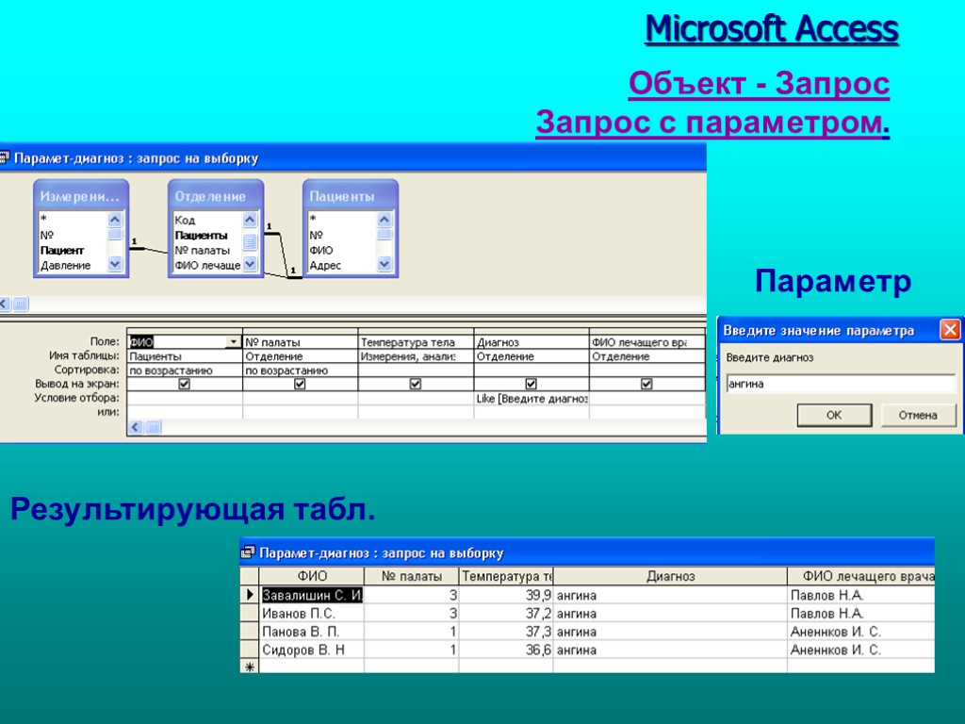965x724 pixels.
Task: Click Измерения, анали table name cell
Action: point(416,355)
